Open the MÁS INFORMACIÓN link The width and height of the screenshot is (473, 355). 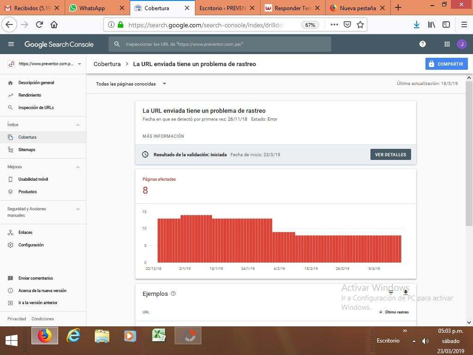click(163, 136)
